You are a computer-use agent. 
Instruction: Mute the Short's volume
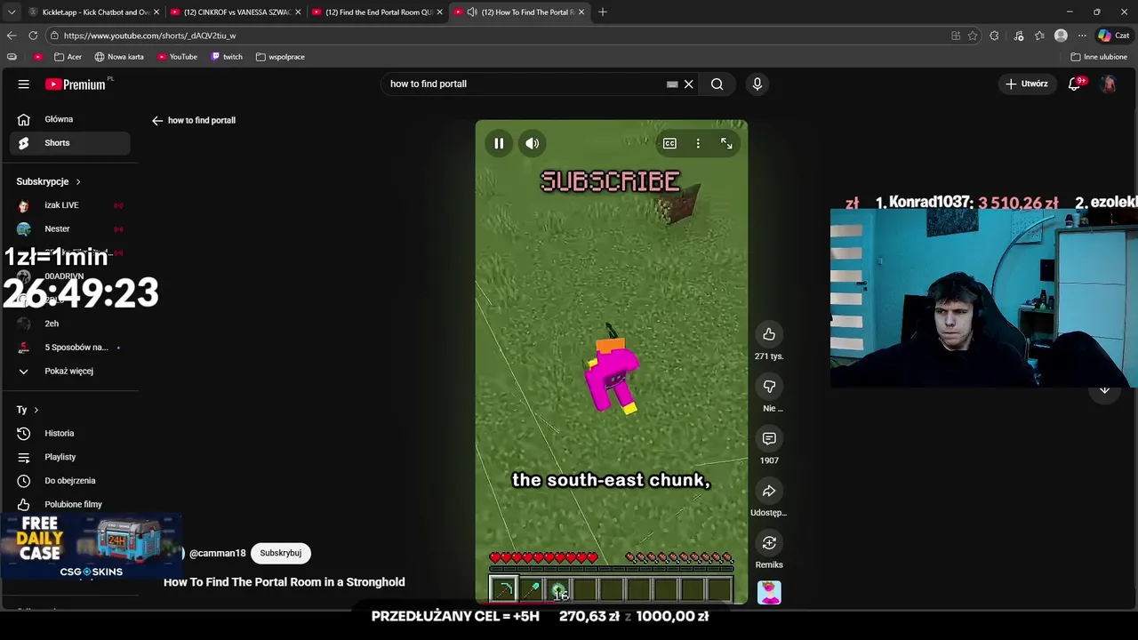[x=532, y=144]
